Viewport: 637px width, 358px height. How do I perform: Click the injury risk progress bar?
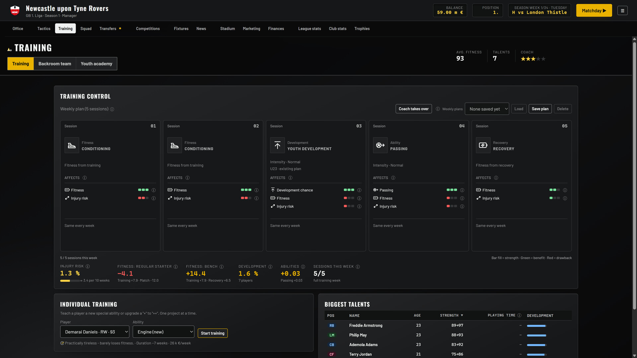point(70,281)
